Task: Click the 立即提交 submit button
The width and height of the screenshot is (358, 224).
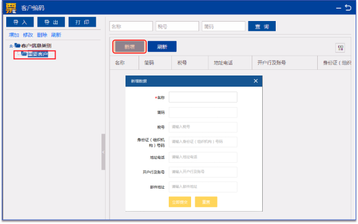Action: coord(180,202)
